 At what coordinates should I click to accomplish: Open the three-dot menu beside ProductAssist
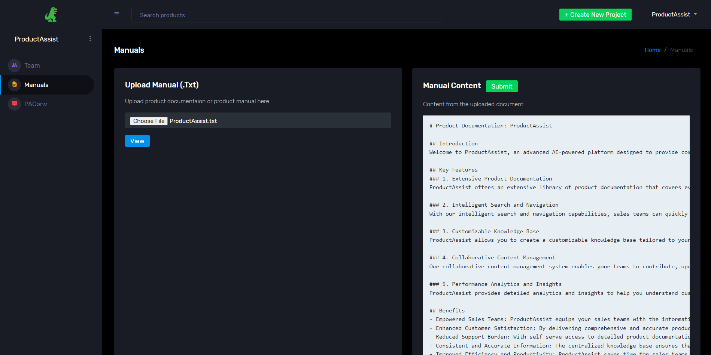(90, 39)
